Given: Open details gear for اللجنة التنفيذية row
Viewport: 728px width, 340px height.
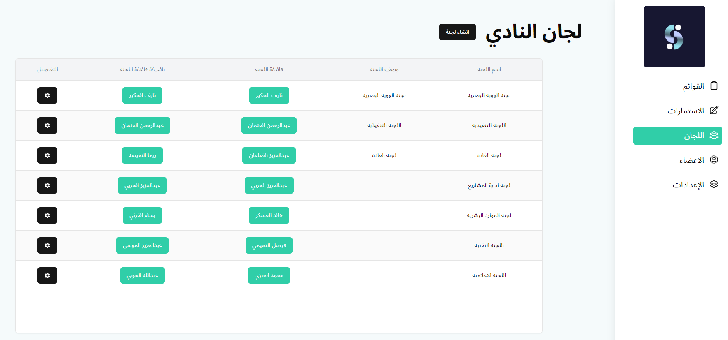Looking at the screenshot, I should click(47, 125).
